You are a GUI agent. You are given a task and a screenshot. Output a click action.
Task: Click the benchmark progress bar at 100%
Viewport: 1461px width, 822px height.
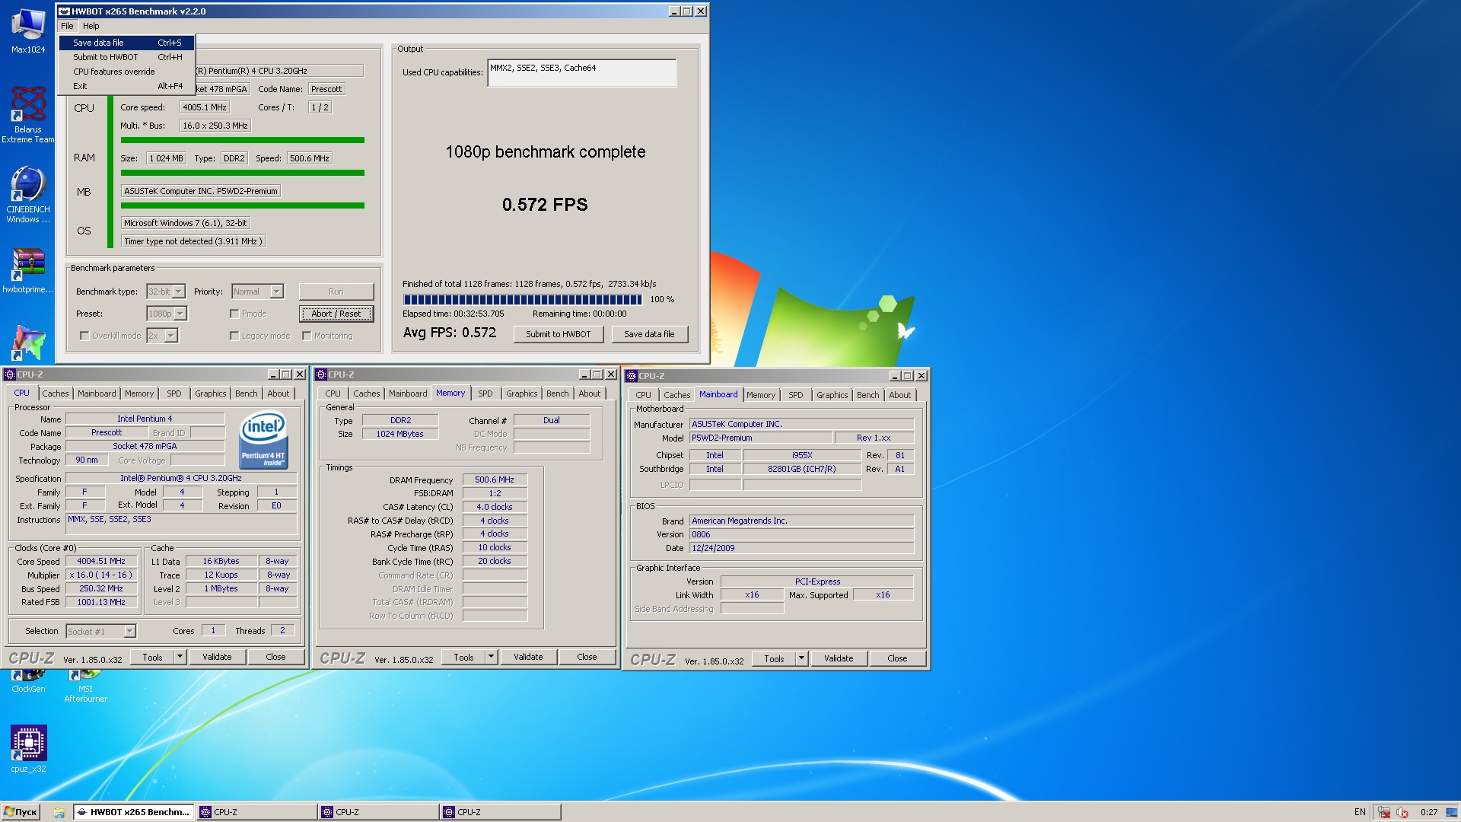point(523,299)
